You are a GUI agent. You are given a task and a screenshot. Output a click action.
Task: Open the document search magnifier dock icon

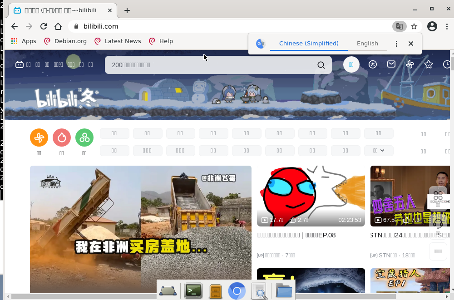point(259,291)
